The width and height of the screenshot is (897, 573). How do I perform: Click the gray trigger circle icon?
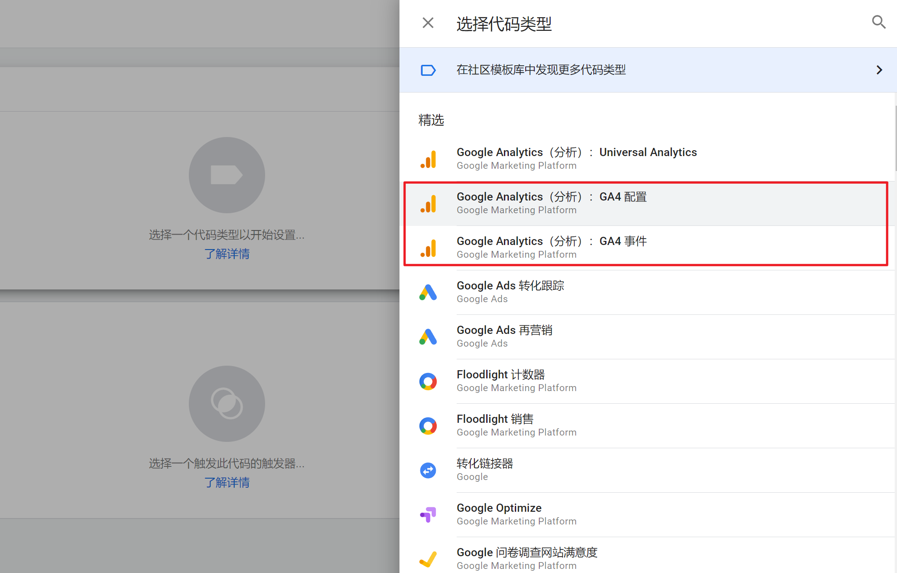point(227,404)
